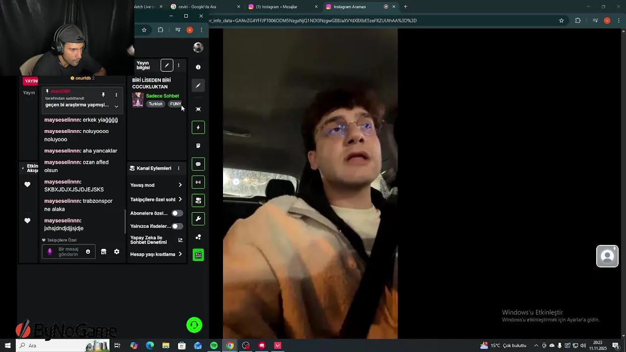Collapse the Etkinlik Akışı panel arrow
The width and height of the screenshot is (626, 352).
pos(23,169)
